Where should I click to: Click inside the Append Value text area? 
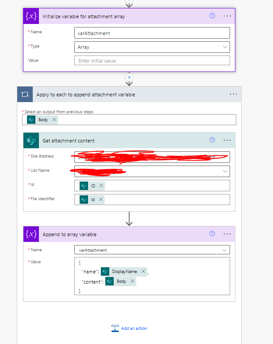pyautogui.click(x=152, y=276)
